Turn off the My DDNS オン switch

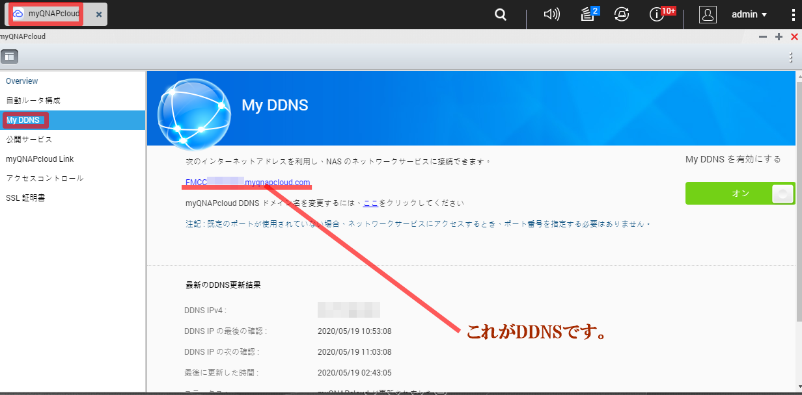point(740,193)
